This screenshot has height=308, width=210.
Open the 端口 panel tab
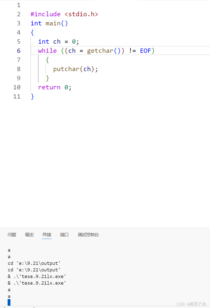(x=64, y=235)
